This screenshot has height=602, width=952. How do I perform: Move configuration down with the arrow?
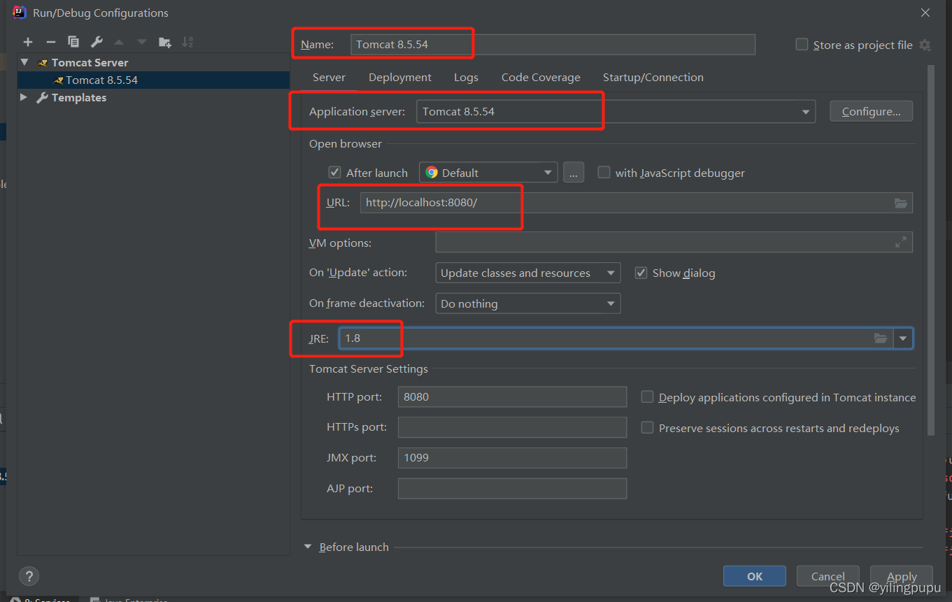pyautogui.click(x=142, y=42)
